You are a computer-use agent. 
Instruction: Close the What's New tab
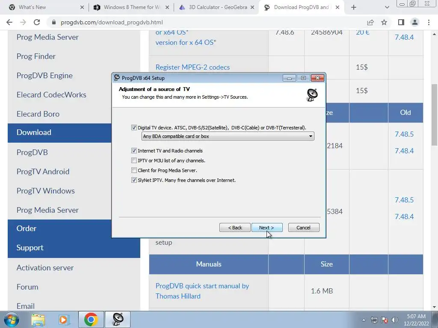click(82, 8)
